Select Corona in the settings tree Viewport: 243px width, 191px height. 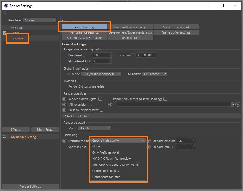point(18,38)
